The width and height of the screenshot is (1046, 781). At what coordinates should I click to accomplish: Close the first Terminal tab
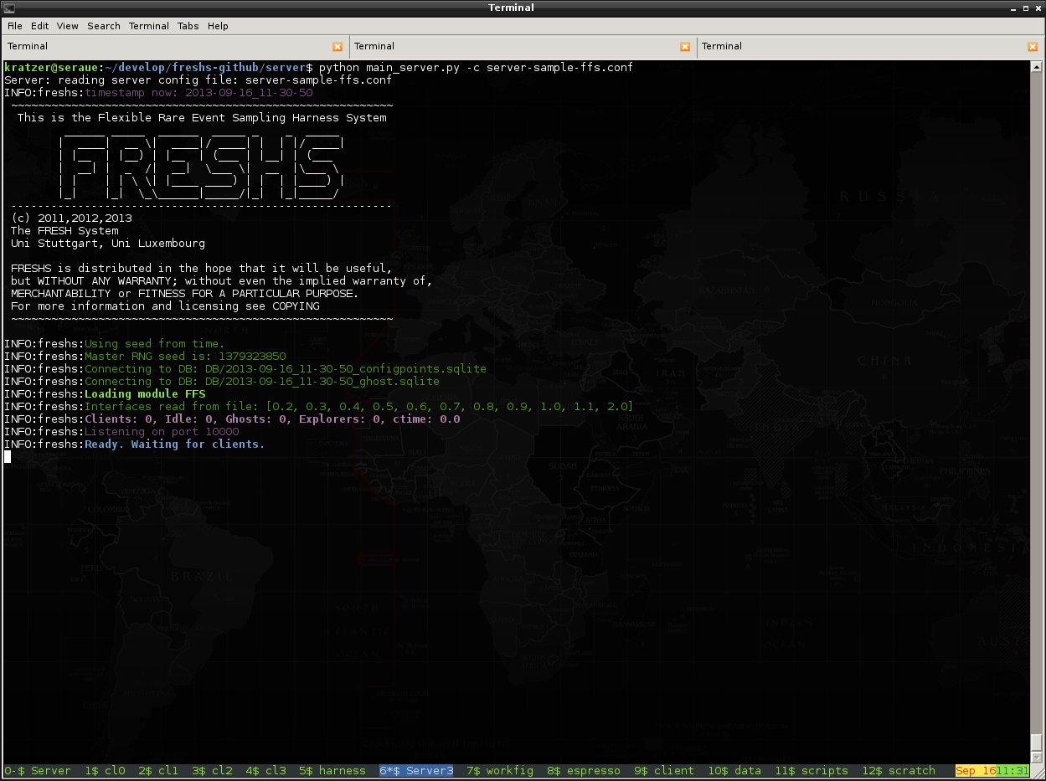pyautogui.click(x=338, y=47)
